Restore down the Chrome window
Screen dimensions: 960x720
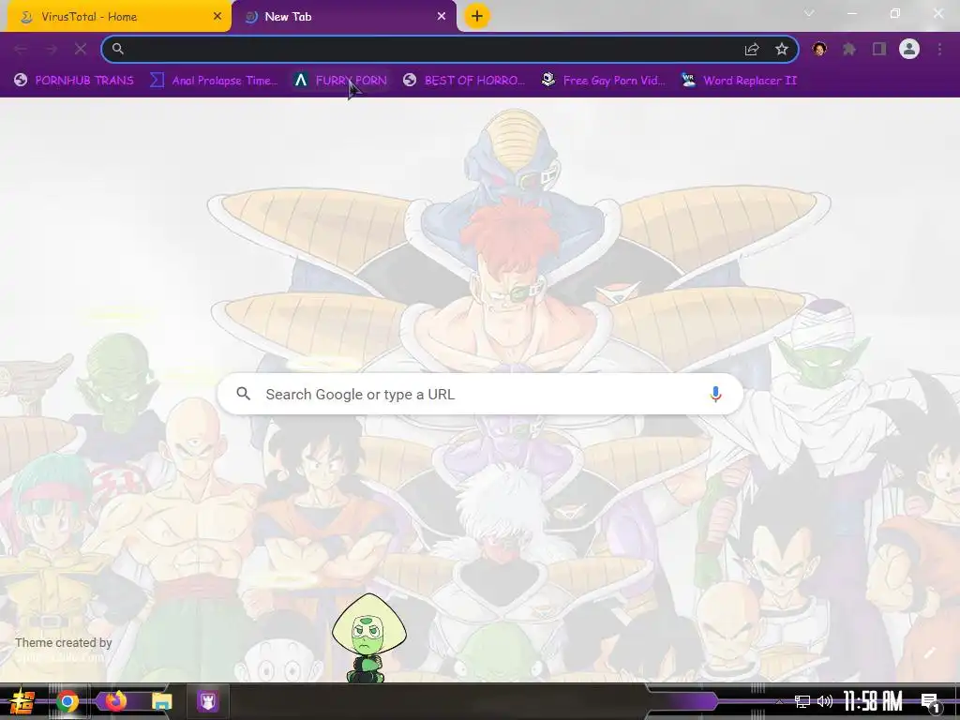pos(895,13)
